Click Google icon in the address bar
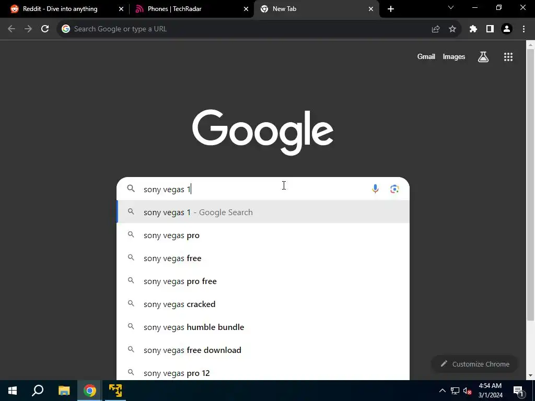 pyautogui.click(x=66, y=29)
